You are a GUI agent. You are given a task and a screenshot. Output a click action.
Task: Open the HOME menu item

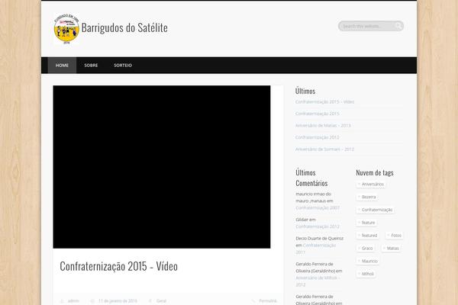point(62,66)
